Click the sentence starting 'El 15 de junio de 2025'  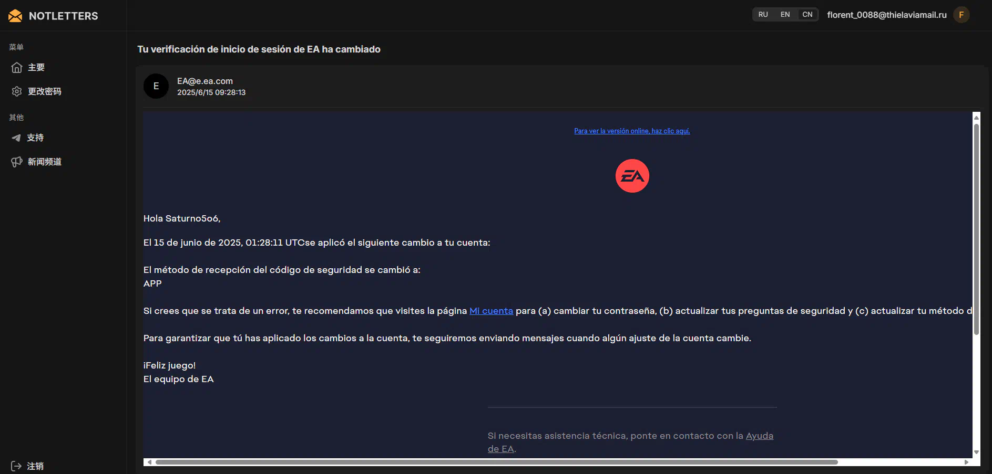click(316, 243)
